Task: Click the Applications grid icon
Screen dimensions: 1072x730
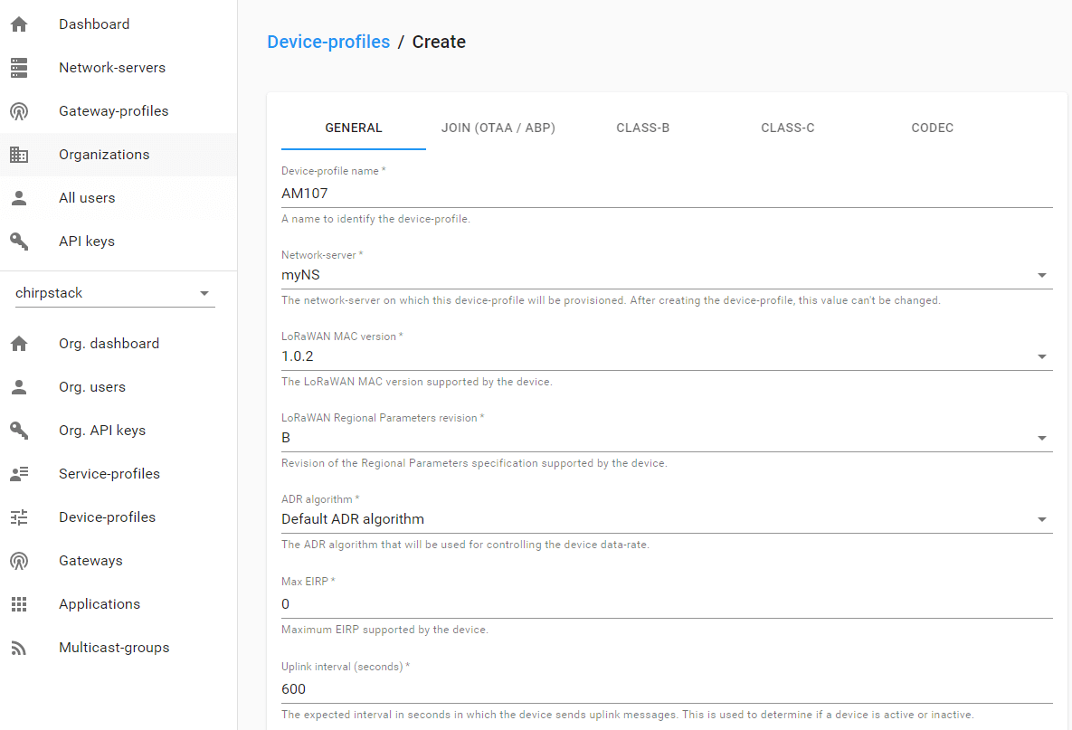Action: [x=19, y=604]
